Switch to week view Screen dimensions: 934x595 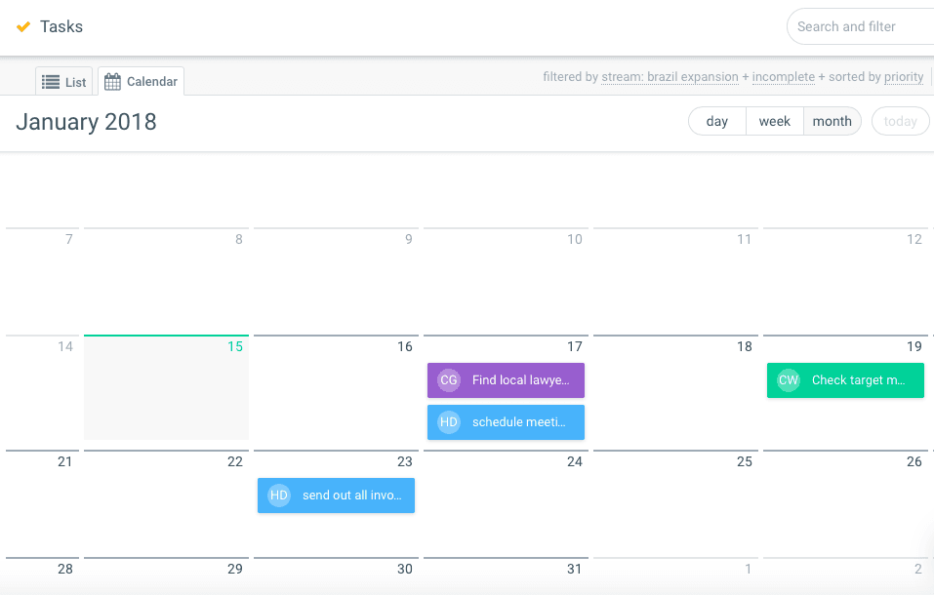click(775, 121)
